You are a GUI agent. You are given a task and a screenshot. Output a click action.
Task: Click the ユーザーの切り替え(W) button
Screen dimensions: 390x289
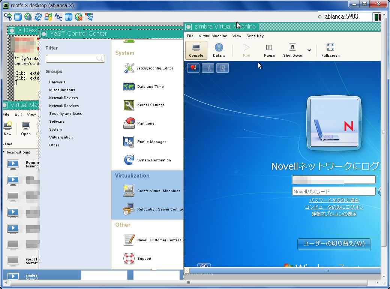point(334,244)
